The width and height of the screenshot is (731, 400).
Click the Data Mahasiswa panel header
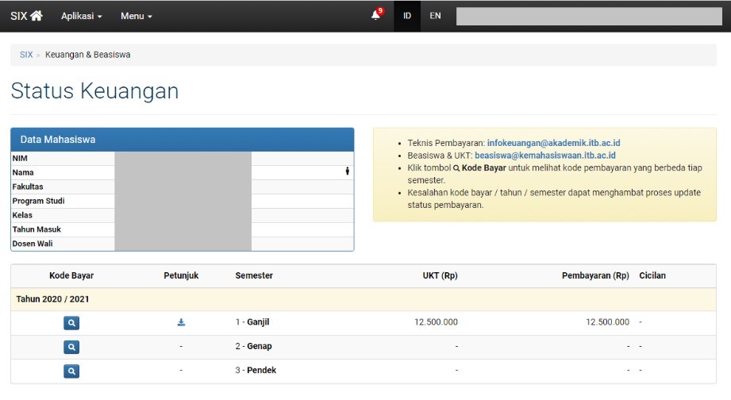[183, 140]
